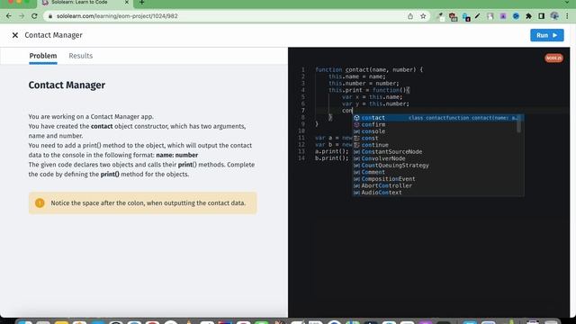Close the Contact Manager project with X

(x=15, y=35)
